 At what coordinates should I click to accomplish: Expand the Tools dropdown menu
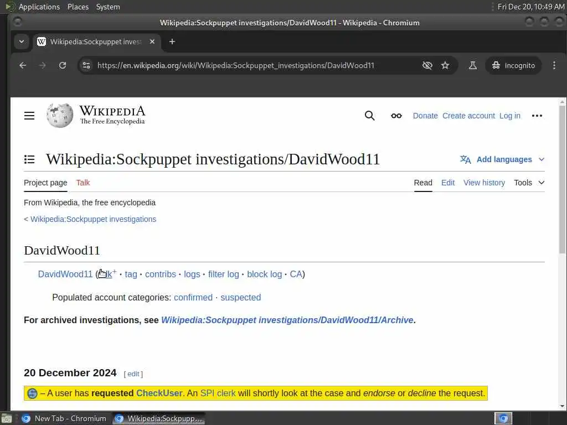[529, 183]
